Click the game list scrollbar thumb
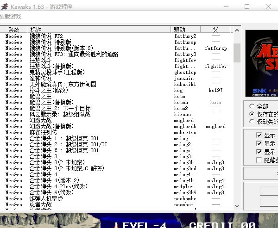 coord(237,53)
